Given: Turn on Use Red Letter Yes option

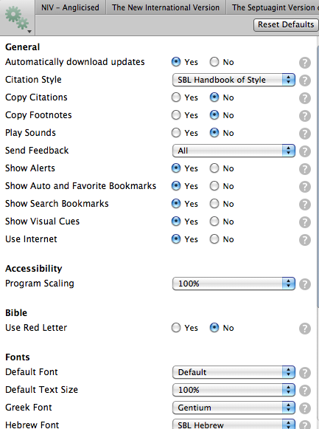Looking at the screenshot, I should click(176, 328).
